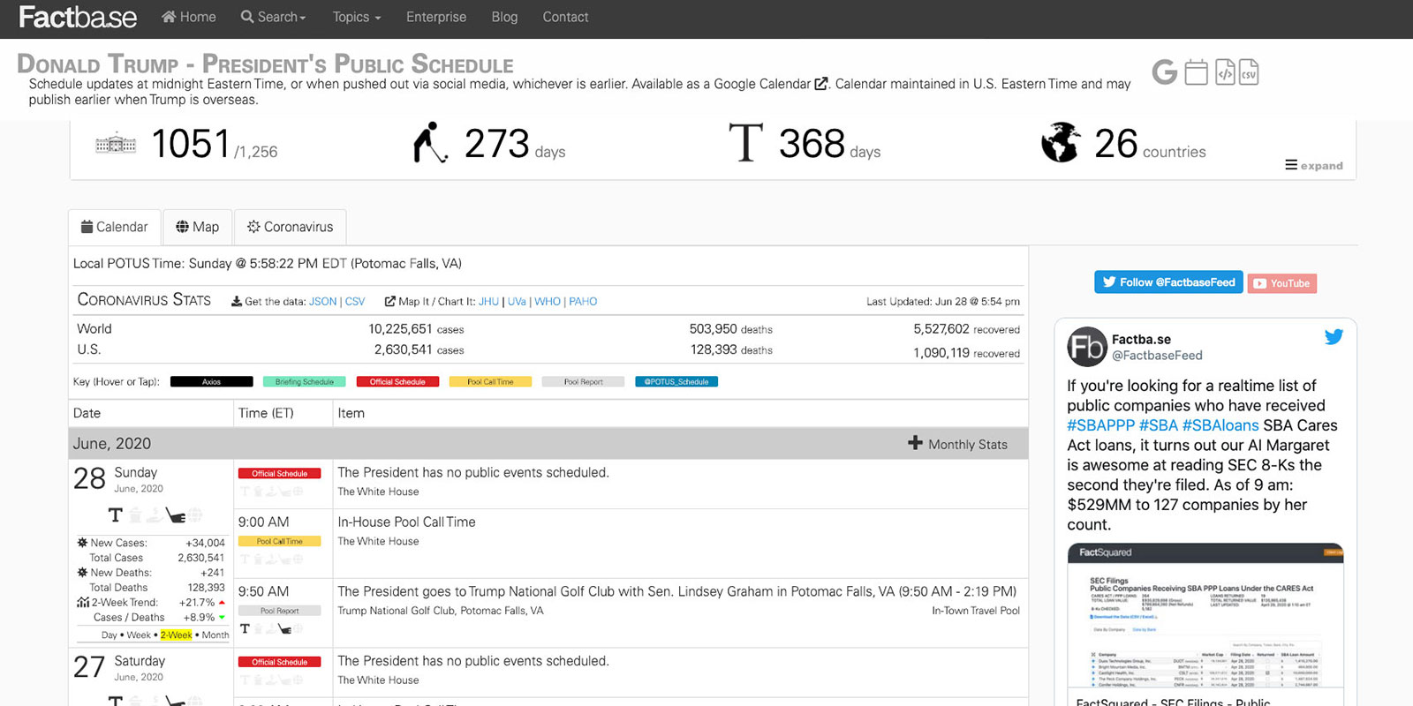Open the Topics dropdown menu

point(357,17)
